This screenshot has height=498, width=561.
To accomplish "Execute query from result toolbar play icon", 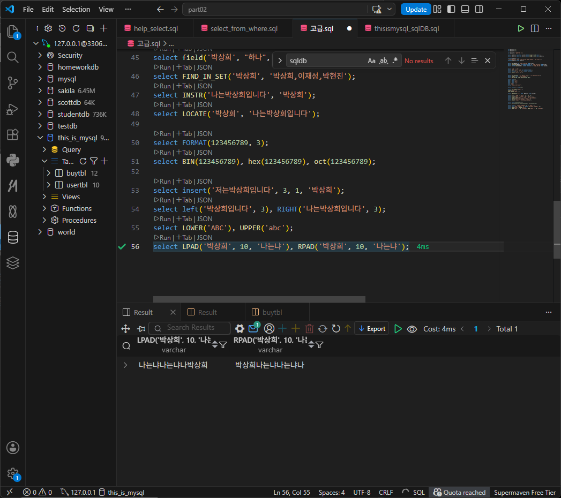I will coord(398,329).
